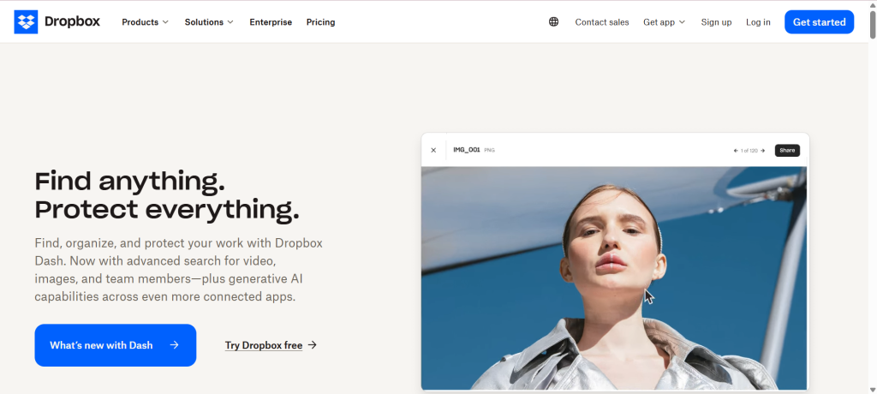This screenshot has width=877, height=394.
Task: Open the globe language selector
Action: point(553,22)
